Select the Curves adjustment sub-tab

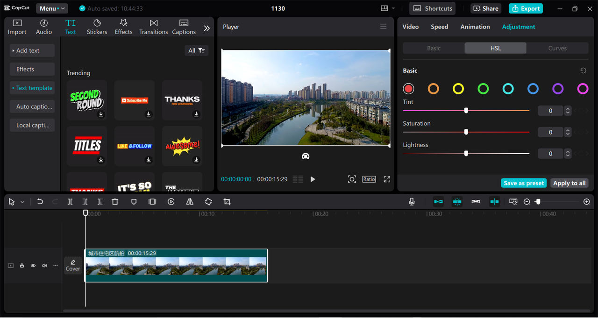click(557, 48)
